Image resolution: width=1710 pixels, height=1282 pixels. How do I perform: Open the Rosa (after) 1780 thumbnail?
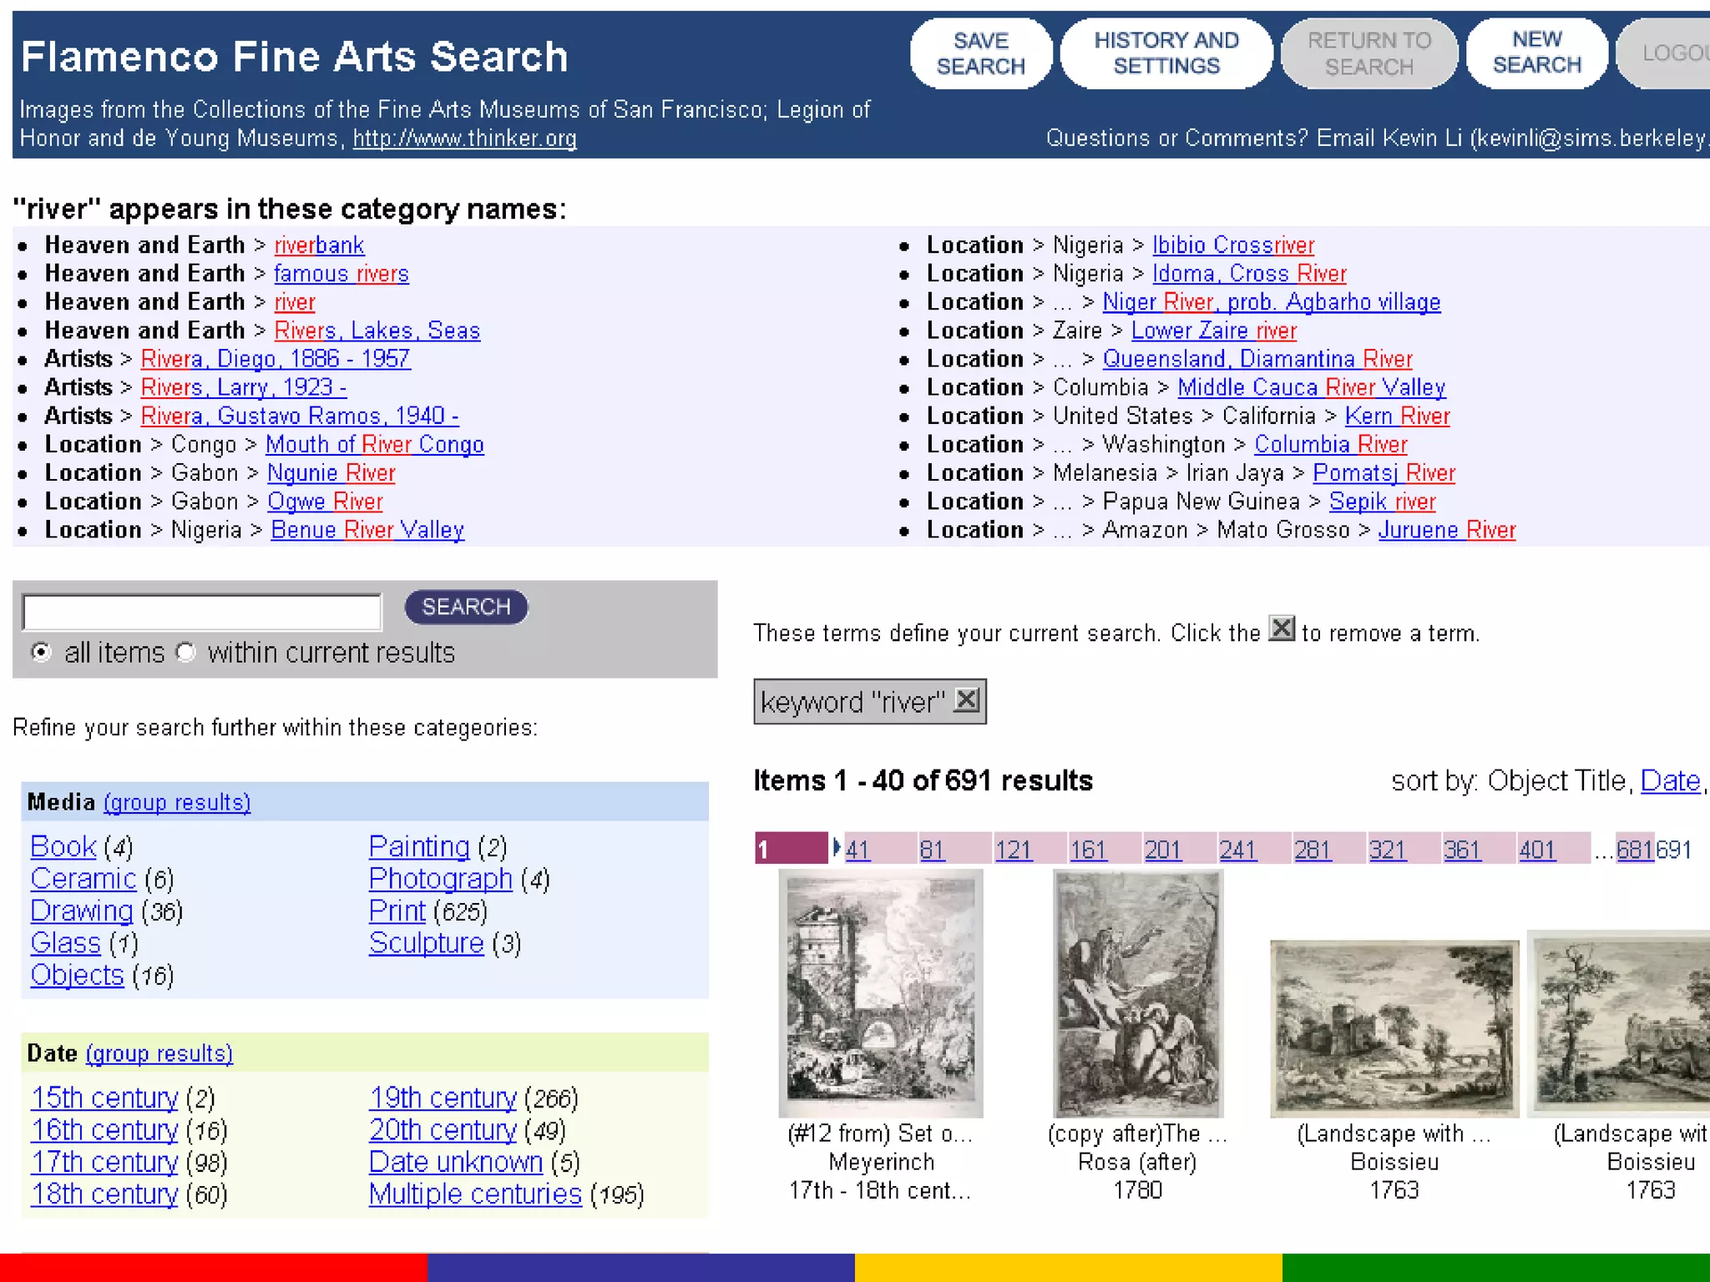(x=1137, y=992)
